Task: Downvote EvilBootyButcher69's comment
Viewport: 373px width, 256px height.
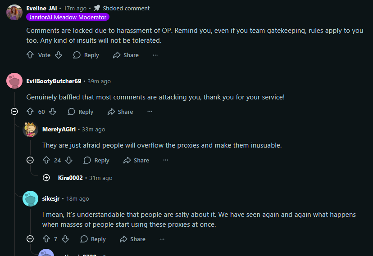Action: [x=53, y=112]
